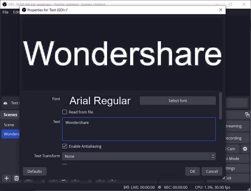Enable Read from file checkbox
This screenshot has height=191, width=251.
(x=65, y=112)
